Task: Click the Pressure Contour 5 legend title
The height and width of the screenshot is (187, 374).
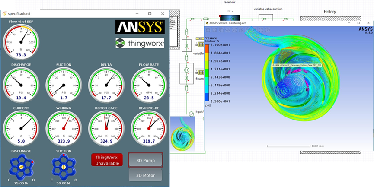Action: 212,39
